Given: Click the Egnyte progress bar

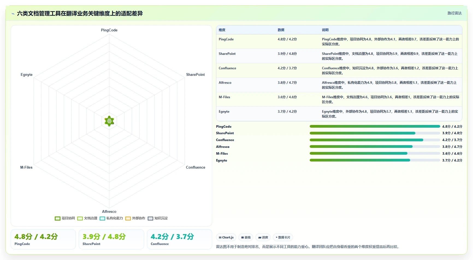Looking at the screenshot, I should (375, 160).
